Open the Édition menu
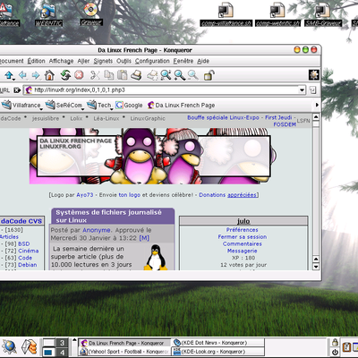The height and width of the screenshot is (358, 358). click(36, 61)
